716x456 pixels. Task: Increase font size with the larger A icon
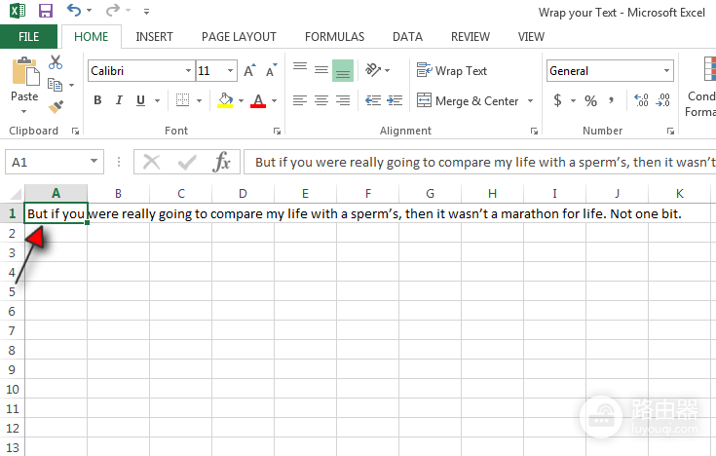point(249,70)
